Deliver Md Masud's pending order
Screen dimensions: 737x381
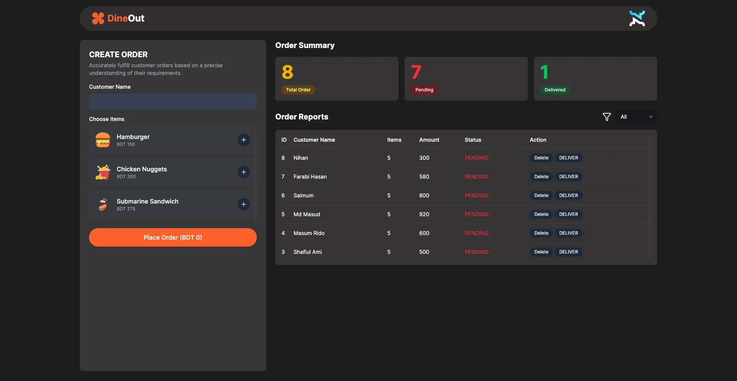point(568,214)
